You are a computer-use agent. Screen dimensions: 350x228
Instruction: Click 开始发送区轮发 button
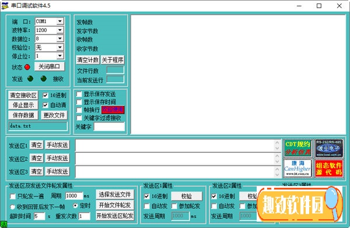(115, 216)
